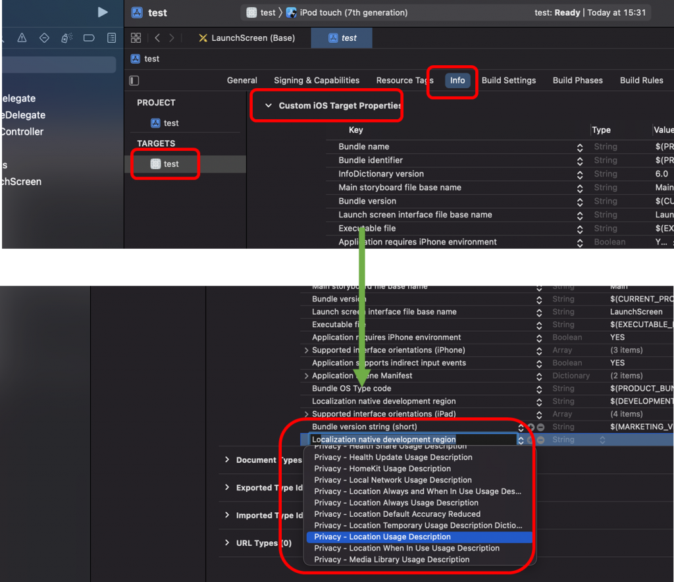674x582 pixels.
Task: Expand Application Scene Manifest row
Action: tap(306, 376)
